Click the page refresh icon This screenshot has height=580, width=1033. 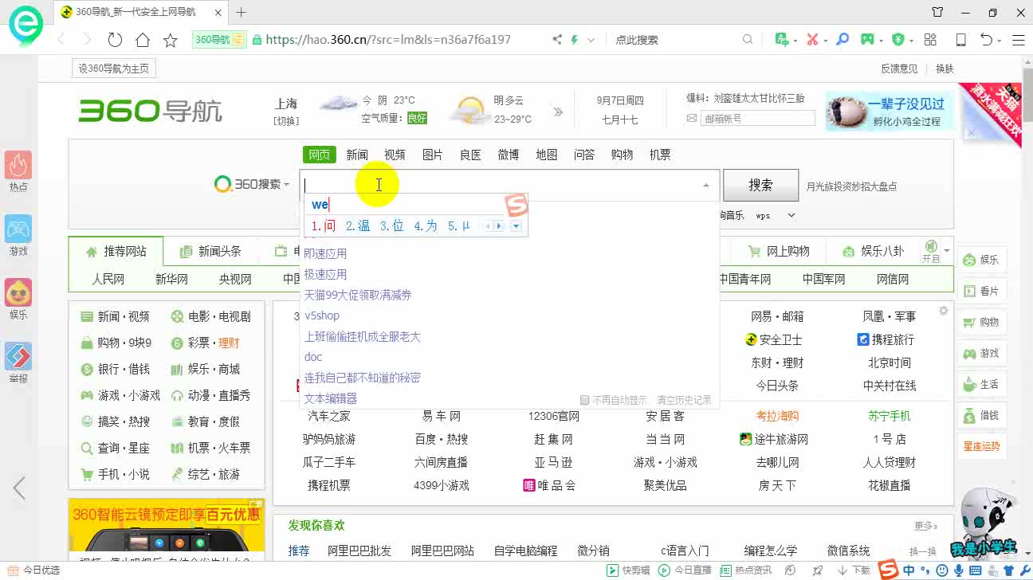pos(115,40)
